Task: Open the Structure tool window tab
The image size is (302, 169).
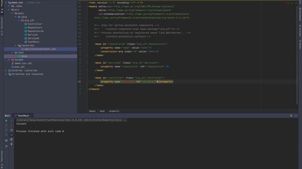Action: [2, 26]
